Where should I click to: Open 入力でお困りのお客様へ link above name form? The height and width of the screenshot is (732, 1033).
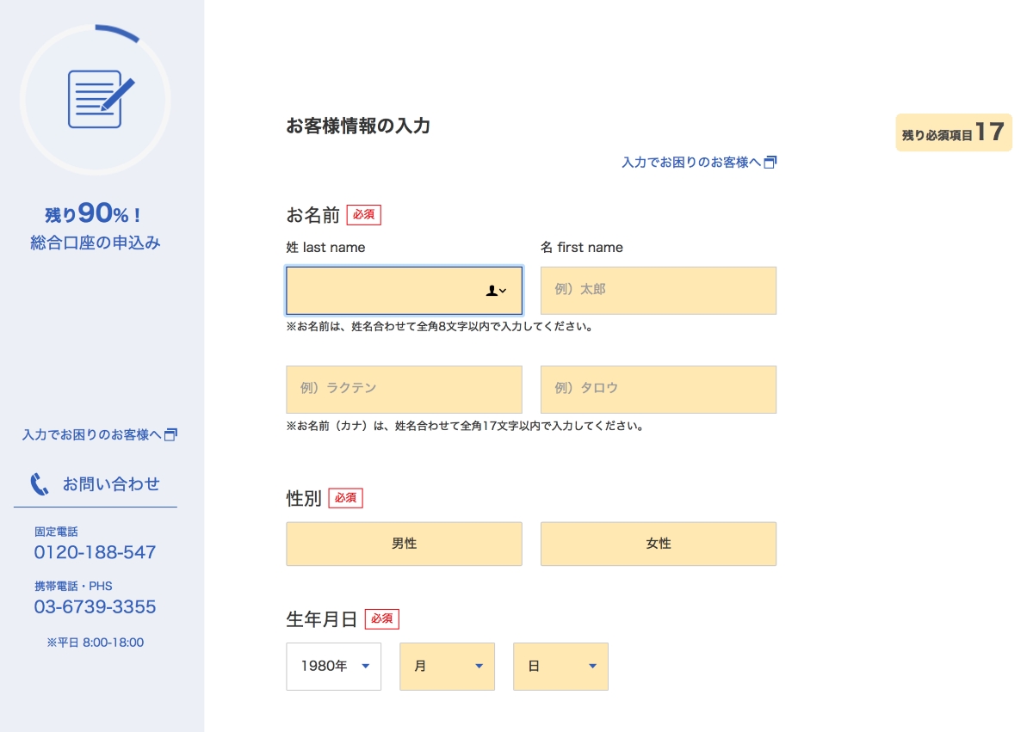[x=691, y=162]
